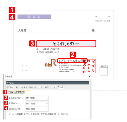Image resolution: width=127 pixels, height=122 pixels.
Task: Open the 社印 tab
Action: click(47, 87)
